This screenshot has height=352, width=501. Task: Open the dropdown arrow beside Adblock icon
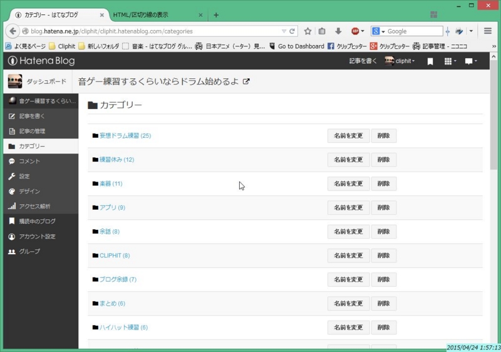(x=363, y=31)
